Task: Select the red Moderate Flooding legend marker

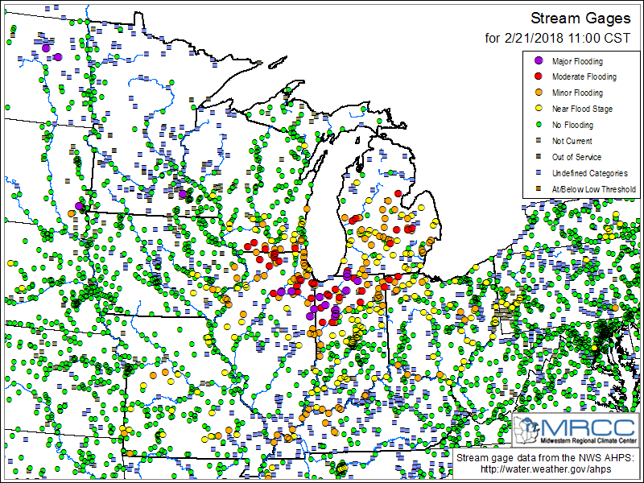Action: [539, 77]
